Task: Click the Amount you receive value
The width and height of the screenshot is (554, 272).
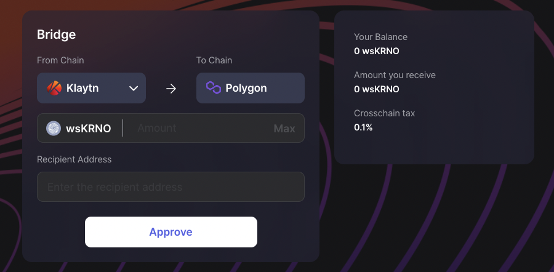Action: (377, 89)
